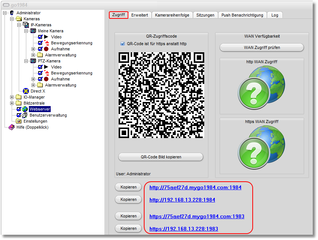Switch to the Erweitert tab
This screenshot has width=318, height=240.
click(140, 15)
